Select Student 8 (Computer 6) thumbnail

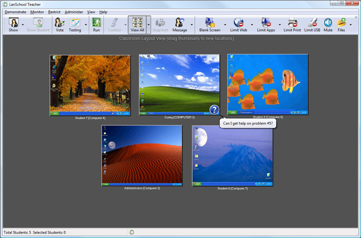268,84
